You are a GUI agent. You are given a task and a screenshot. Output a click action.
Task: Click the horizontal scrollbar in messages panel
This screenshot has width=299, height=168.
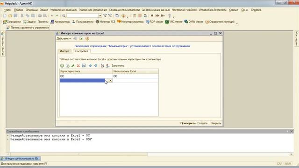[x=79, y=154]
